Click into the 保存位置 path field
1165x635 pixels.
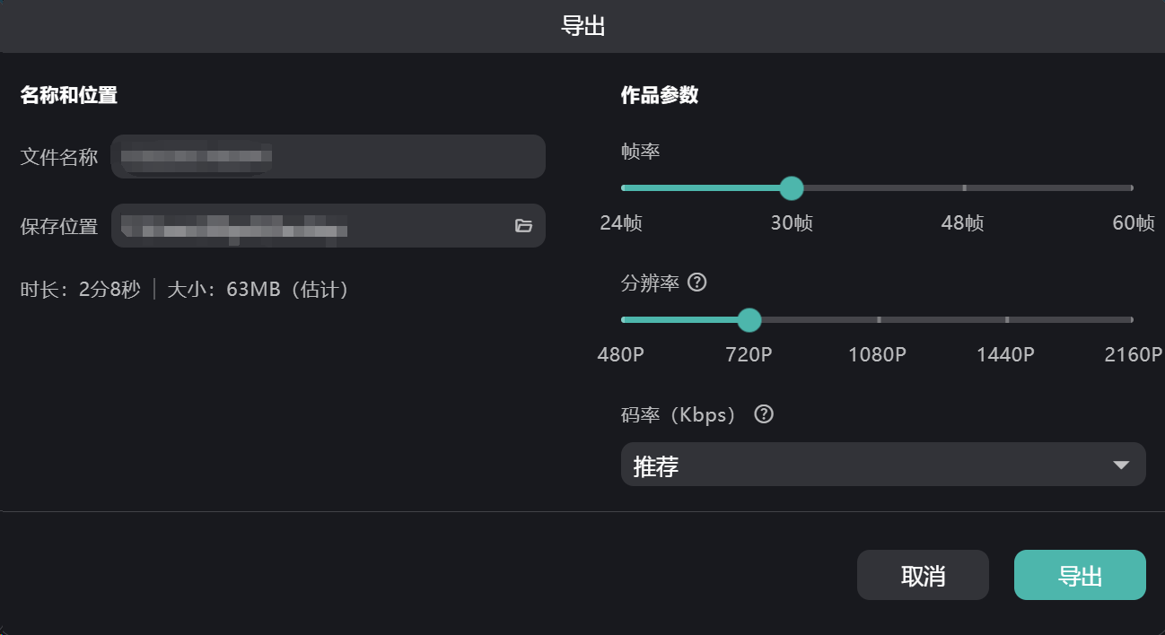click(310, 226)
